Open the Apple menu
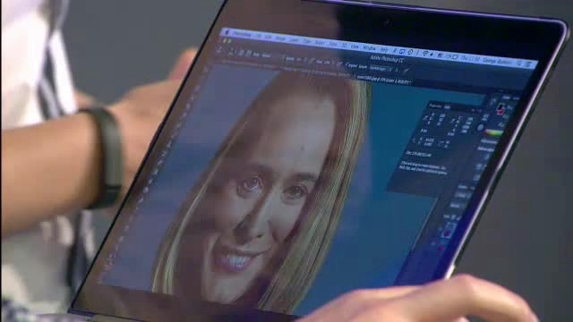The height and width of the screenshot is (322, 573). (x=227, y=32)
